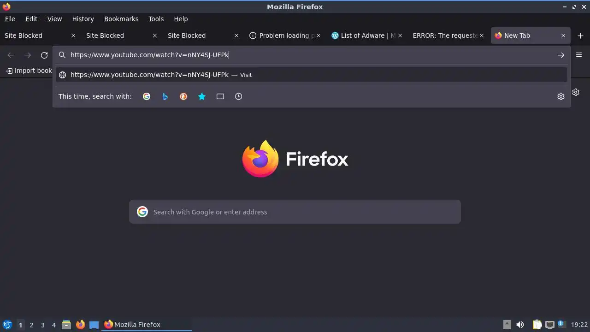Open new tab personalize gear icon
The image size is (590, 332).
(x=576, y=92)
